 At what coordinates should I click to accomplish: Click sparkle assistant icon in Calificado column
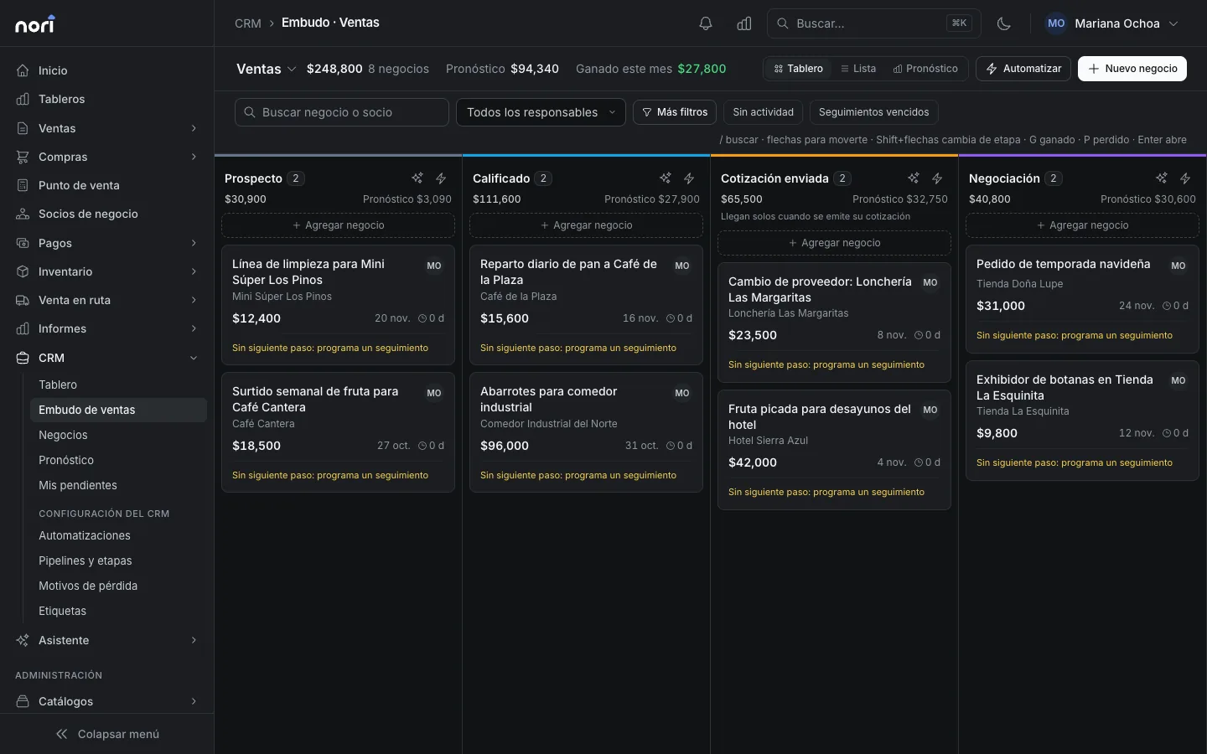(x=666, y=178)
